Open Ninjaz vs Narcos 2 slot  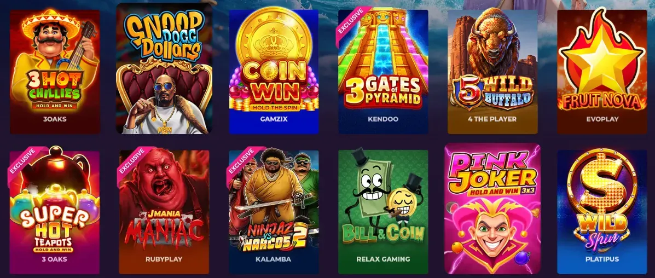274,212
